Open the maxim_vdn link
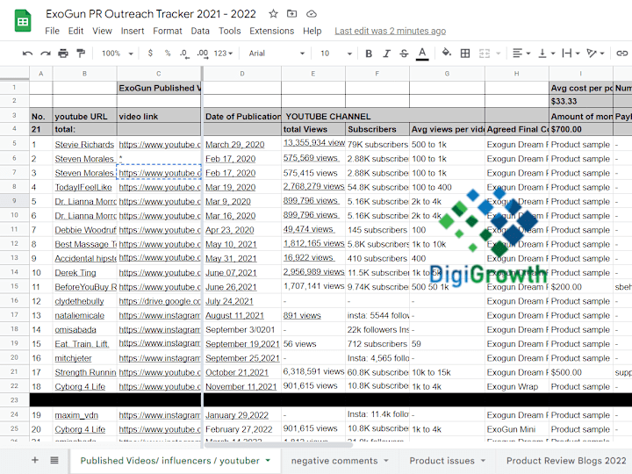Screen dimensions: 632x474 coord(76,415)
